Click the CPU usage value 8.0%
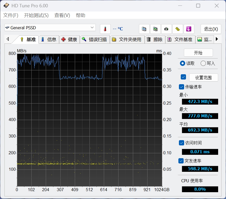The height and width of the screenshot is (199, 226). (200, 189)
